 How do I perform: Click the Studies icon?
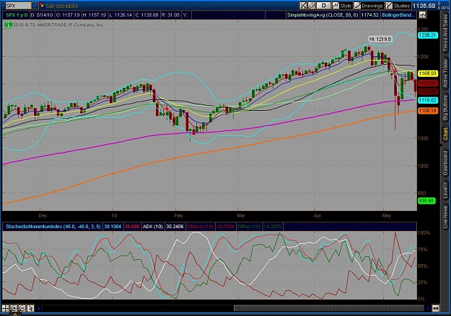tap(389, 6)
